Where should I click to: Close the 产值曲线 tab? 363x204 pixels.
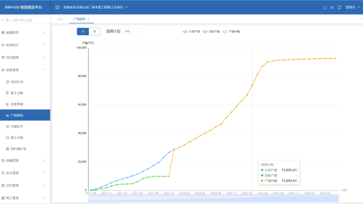(x=88, y=19)
